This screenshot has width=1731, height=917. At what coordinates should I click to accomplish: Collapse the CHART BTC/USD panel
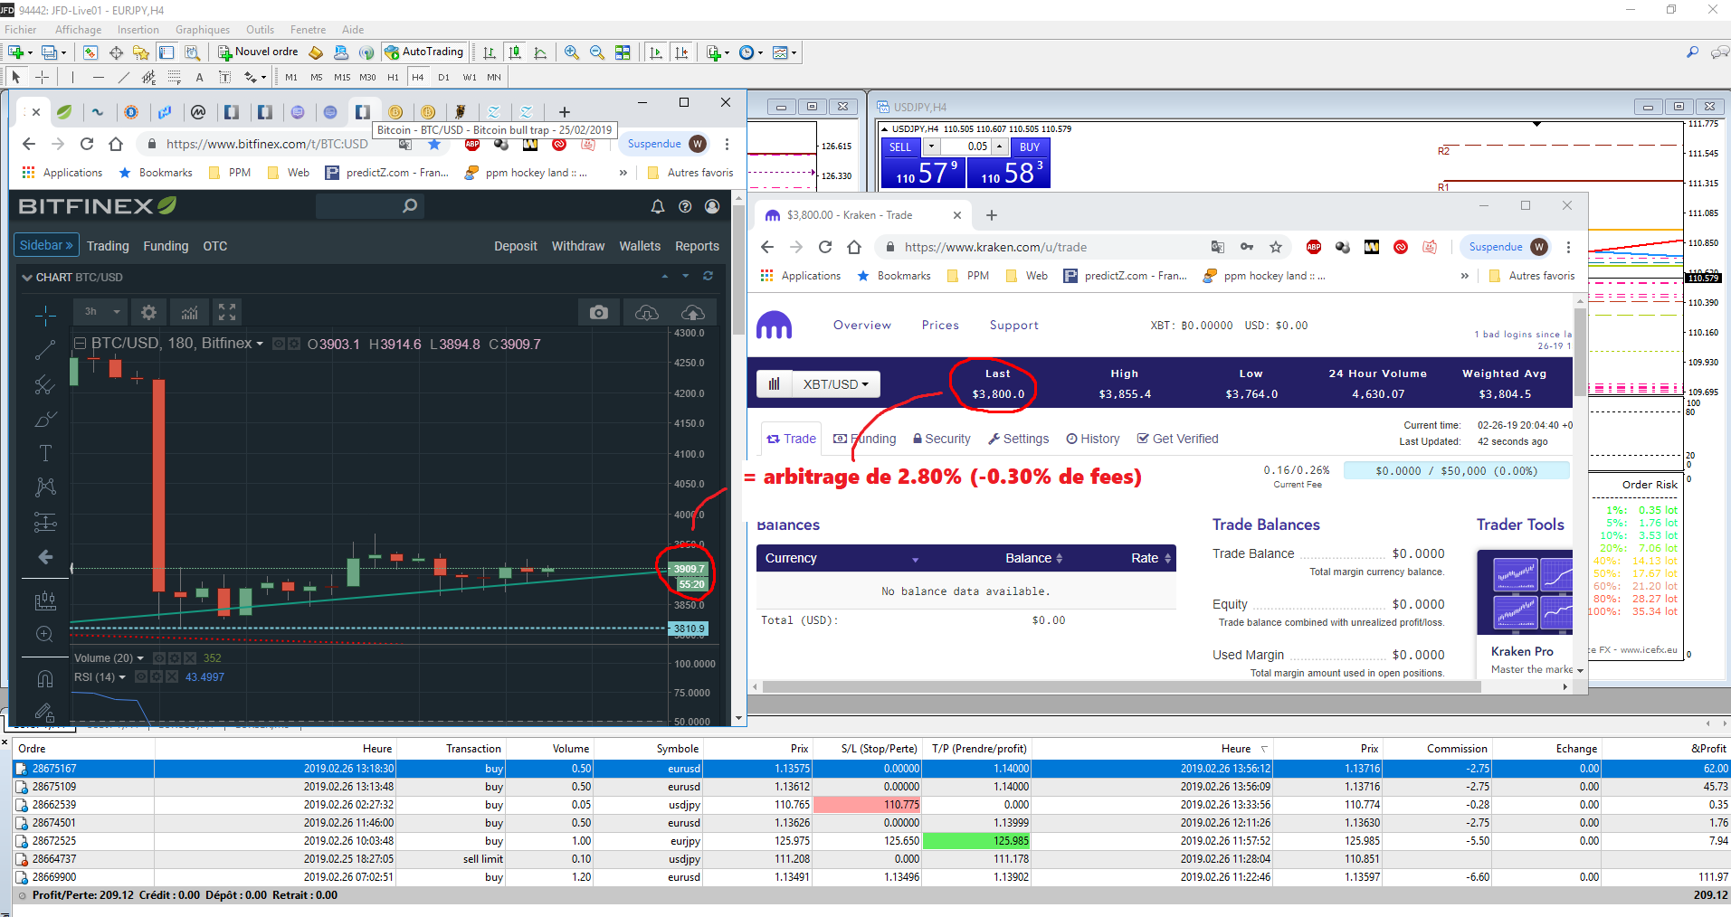[x=26, y=278]
